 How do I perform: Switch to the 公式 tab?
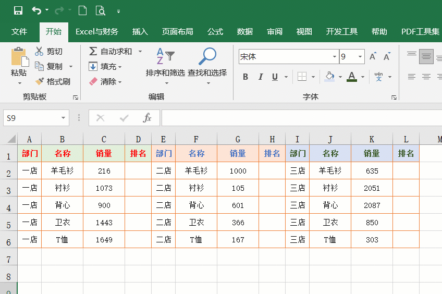coord(215,32)
